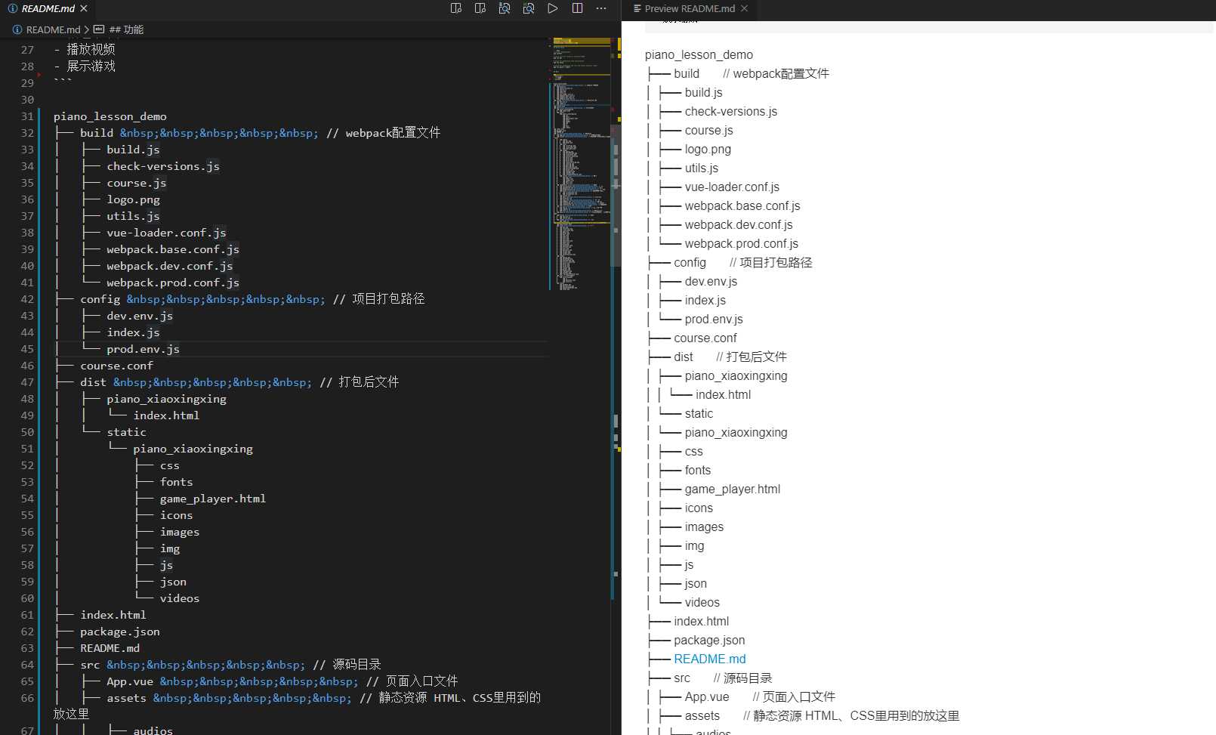Screen dimensions: 1216x735
Task: Click 'App.vue' line in the editor
Action: click(x=130, y=681)
